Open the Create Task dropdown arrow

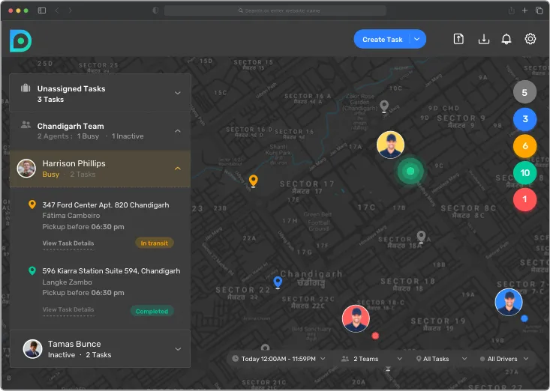[x=418, y=40]
